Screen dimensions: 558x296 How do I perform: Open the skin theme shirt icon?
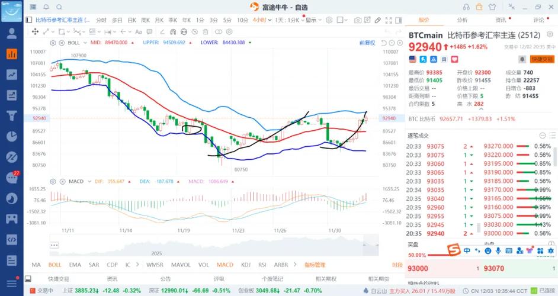click(492, 7)
